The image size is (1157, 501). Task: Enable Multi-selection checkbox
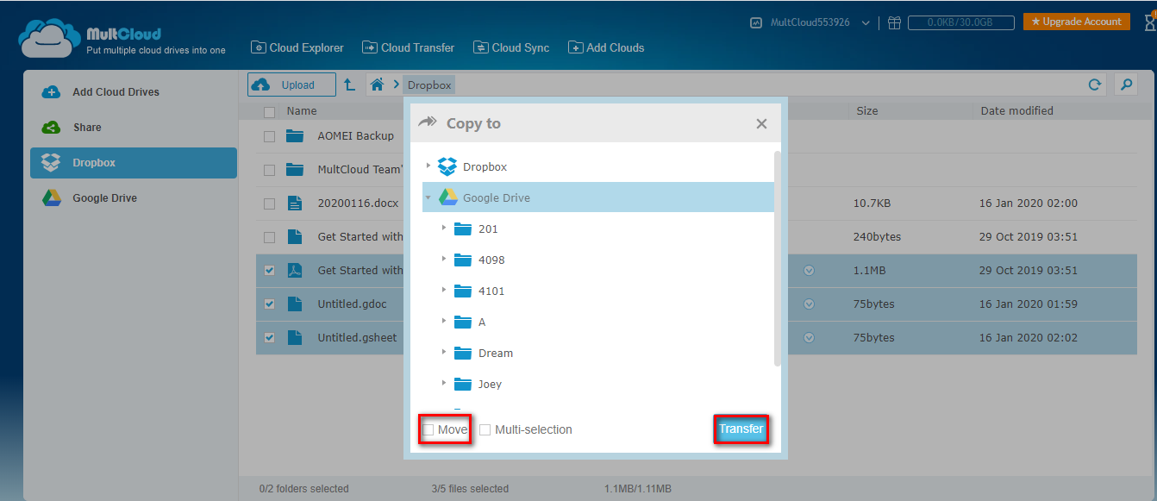485,429
